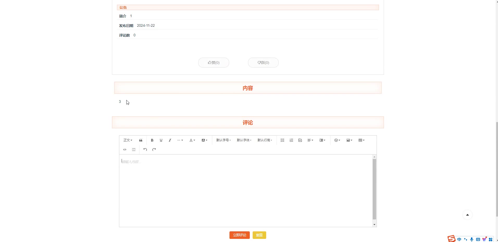Insert a horizontal divider line

(x=134, y=150)
